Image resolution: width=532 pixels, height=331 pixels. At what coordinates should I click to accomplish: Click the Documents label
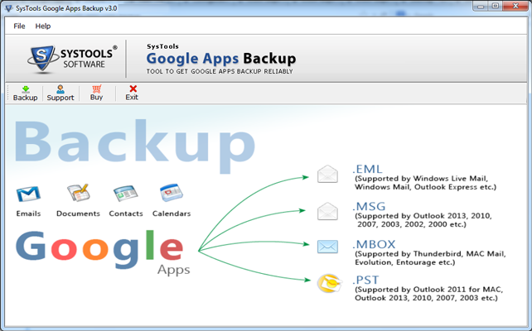(x=78, y=213)
